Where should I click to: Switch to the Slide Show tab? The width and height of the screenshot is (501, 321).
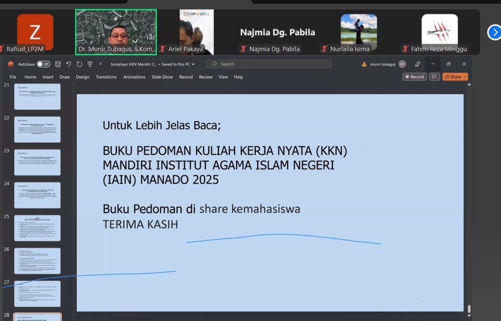(x=162, y=77)
